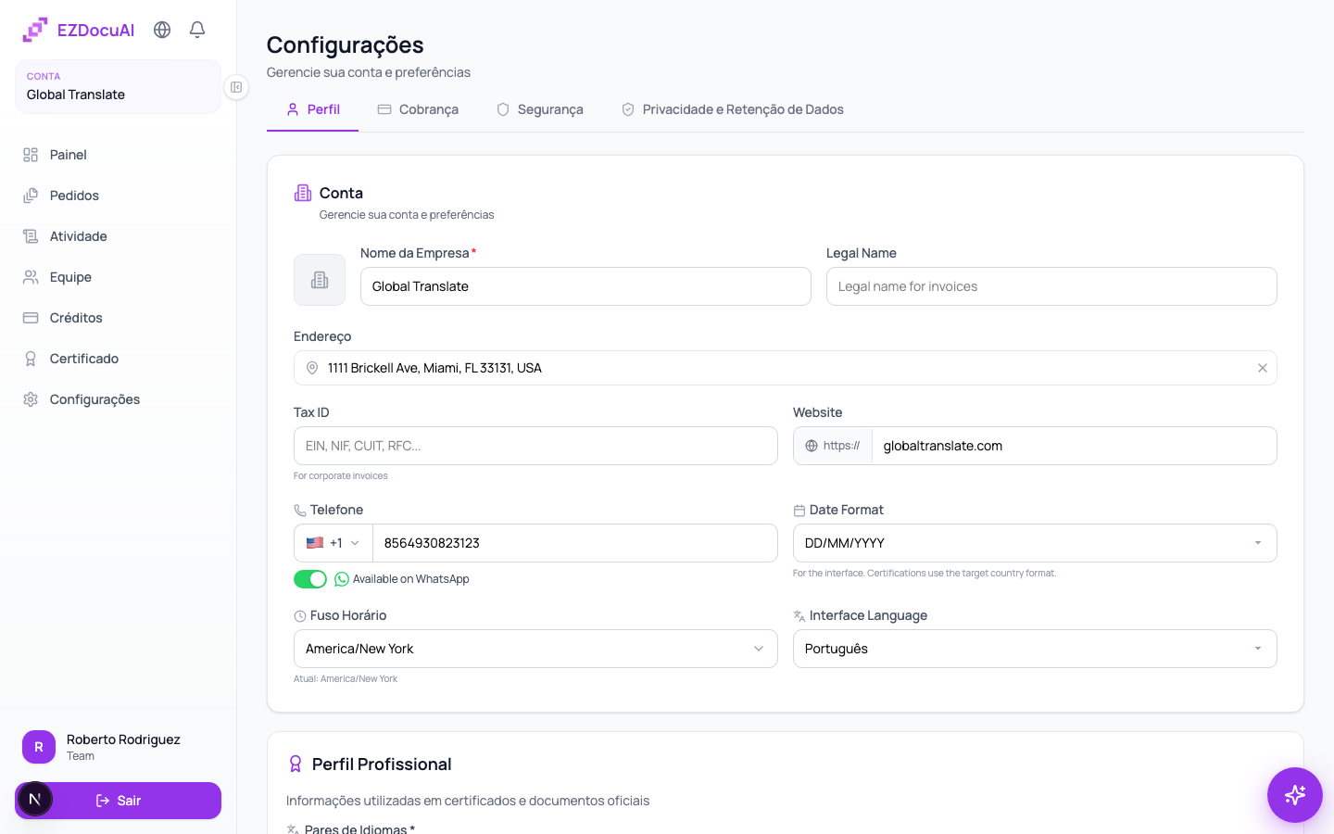Image resolution: width=1334 pixels, height=834 pixels.
Task: Click the Roberto Rodriguez avatar
Action: 39,747
